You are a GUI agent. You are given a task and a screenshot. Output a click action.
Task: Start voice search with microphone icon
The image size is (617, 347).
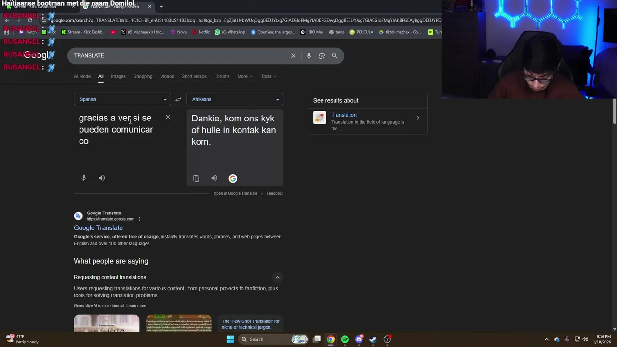[x=309, y=56]
